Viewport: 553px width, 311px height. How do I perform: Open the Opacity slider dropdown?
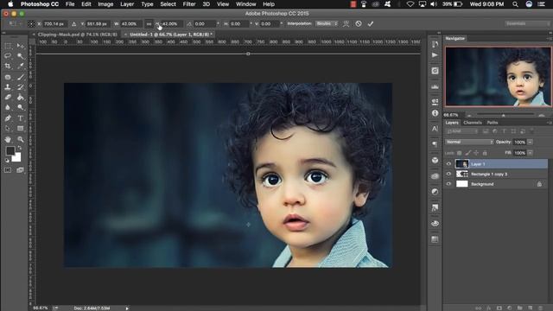click(530, 142)
